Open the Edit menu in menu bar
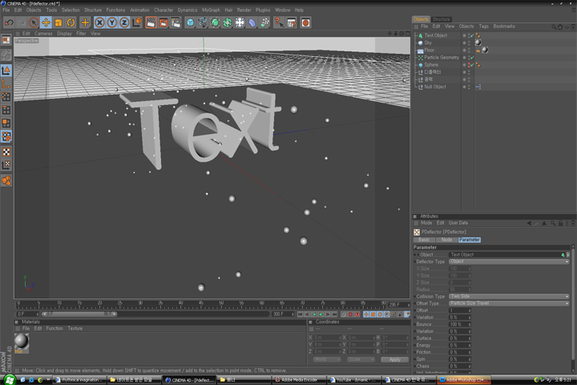The image size is (577, 385). 18,10
